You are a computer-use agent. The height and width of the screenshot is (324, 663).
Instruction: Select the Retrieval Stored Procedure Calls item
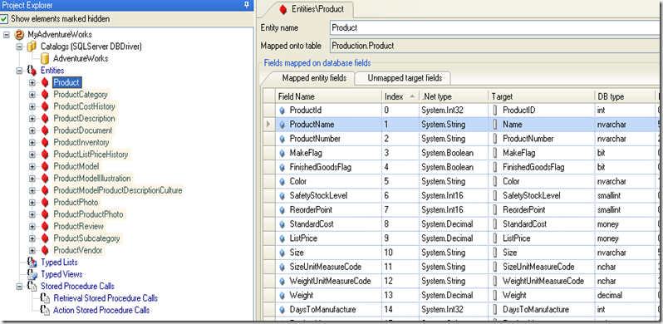pos(106,298)
